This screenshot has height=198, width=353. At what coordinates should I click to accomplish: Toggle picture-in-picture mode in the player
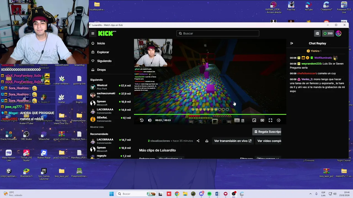pyautogui.click(x=254, y=120)
